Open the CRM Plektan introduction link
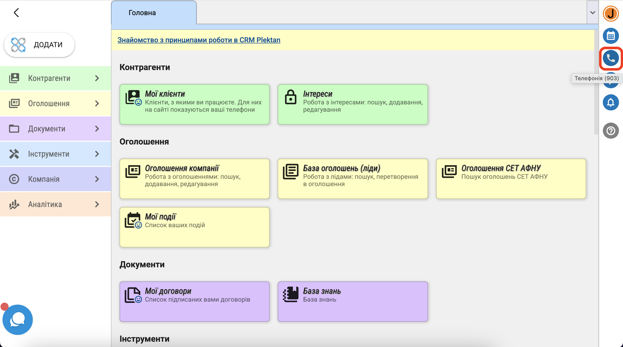This screenshot has width=623, height=347. [199, 40]
